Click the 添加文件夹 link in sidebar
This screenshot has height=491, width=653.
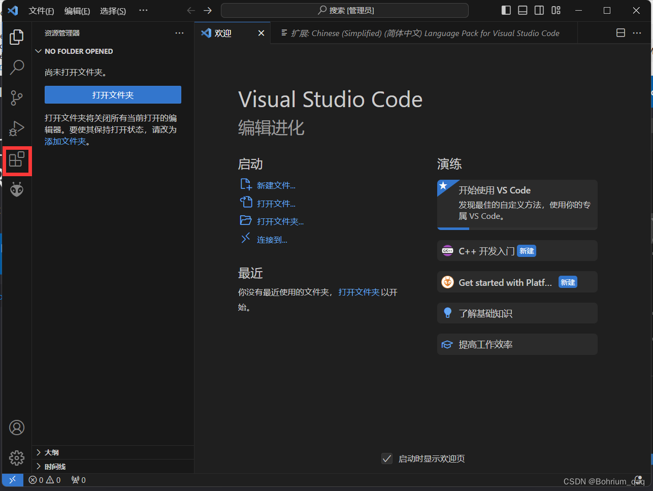(x=66, y=141)
